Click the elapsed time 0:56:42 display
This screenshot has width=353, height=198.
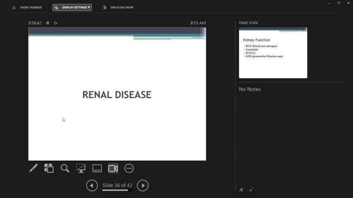click(35, 23)
